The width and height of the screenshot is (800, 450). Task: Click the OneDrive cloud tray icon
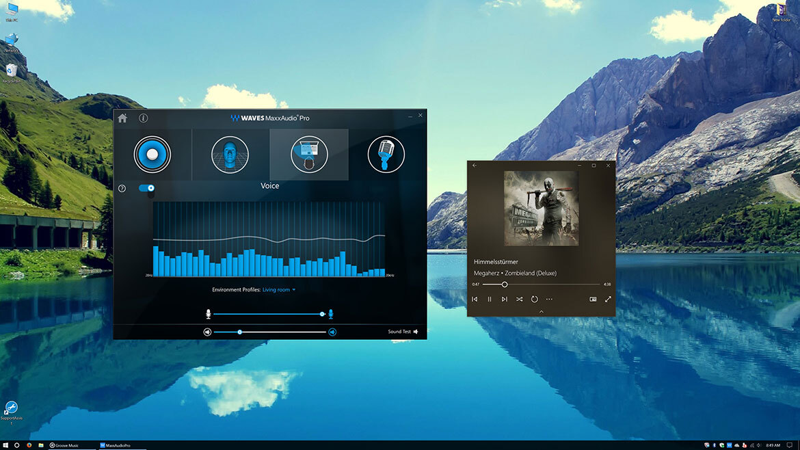tap(736, 445)
